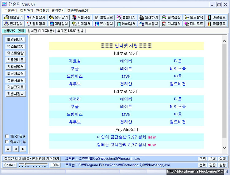The width and height of the screenshot is (230, 175).
Task: Click 선택 button in 그림판 row
Action: pyautogui.click(x=202, y=158)
